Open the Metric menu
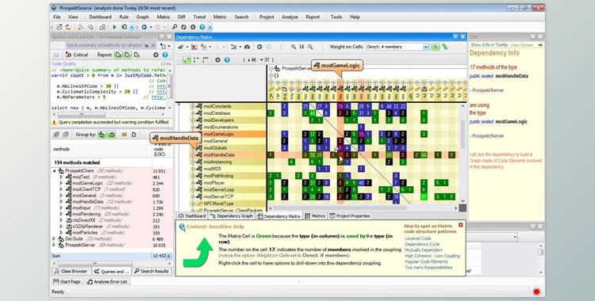The width and height of the screenshot is (595, 301). (220, 17)
